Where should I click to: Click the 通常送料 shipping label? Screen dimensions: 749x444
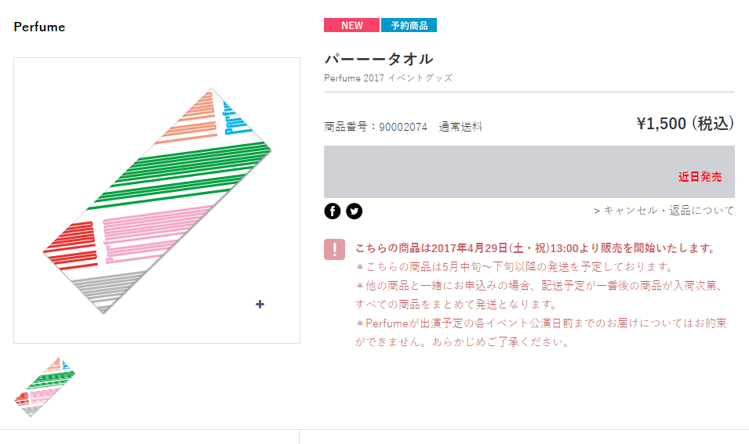click(460, 127)
